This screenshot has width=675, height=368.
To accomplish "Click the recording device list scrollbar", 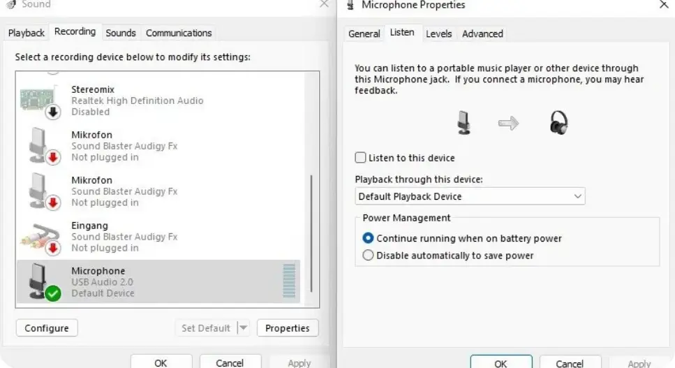I will pos(311,189).
